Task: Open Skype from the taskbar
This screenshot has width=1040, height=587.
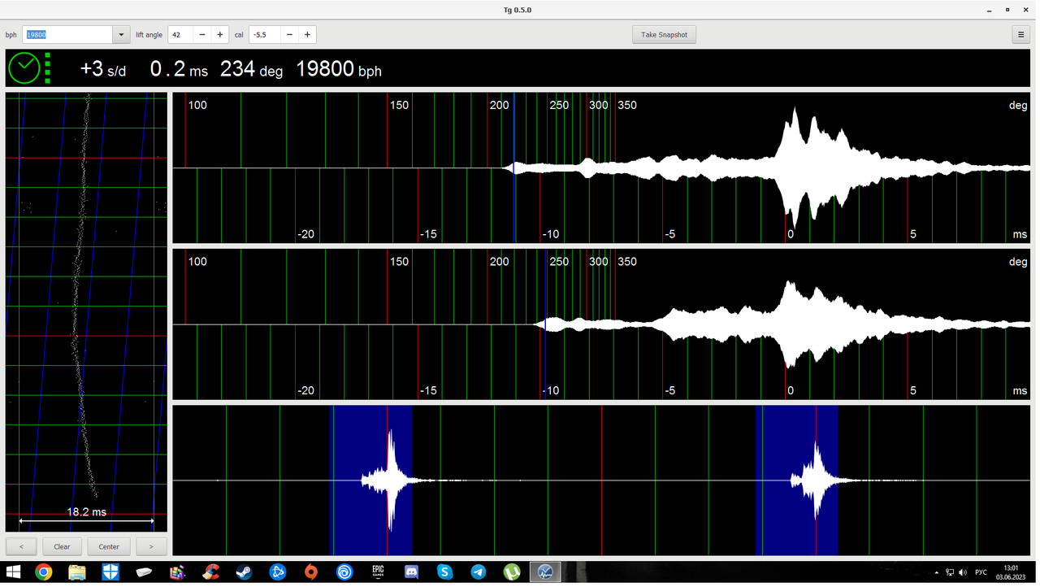Action: [x=444, y=572]
